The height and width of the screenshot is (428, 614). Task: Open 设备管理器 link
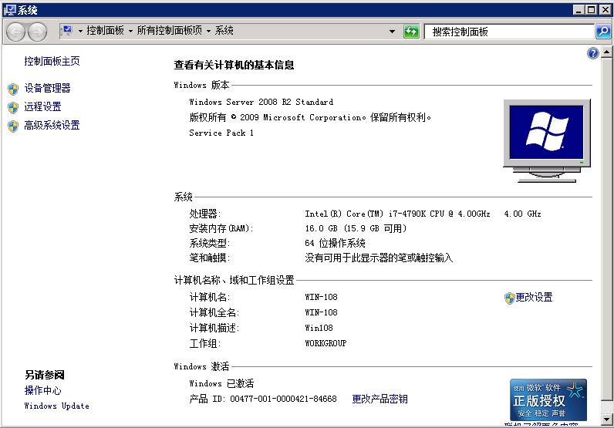click(47, 88)
